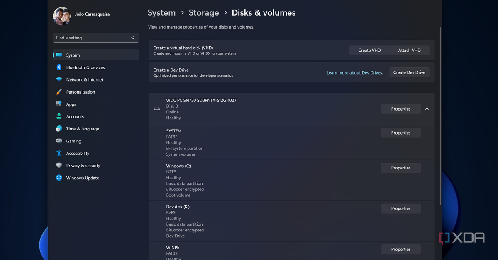Click the Accounts person icon
The image size is (498, 260).
click(59, 117)
